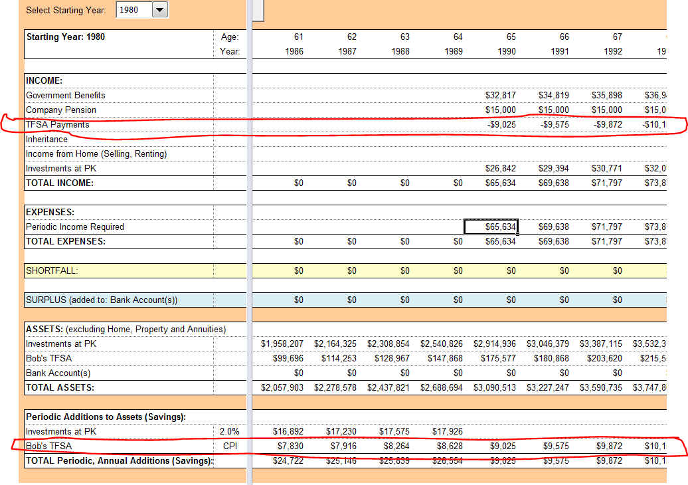Click the SHORTFALL row label
The width and height of the screenshot is (688, 485).
click(51, 270)
